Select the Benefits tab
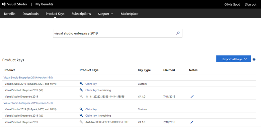Screen dimensions: 261x127 pos(10,14)
